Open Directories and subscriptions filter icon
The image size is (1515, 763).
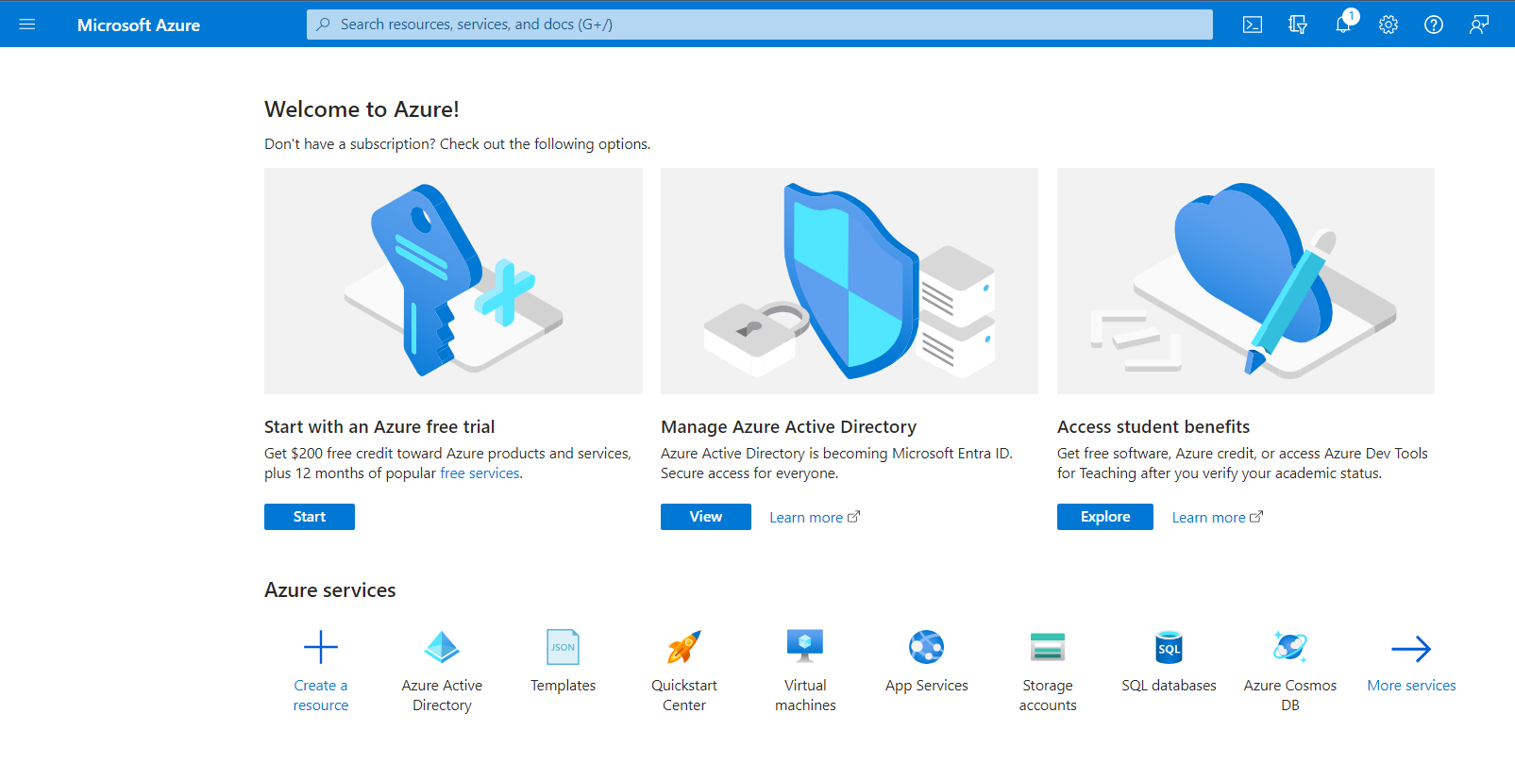pos(1298,25)
